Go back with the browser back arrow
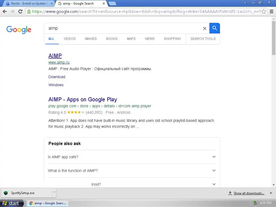Screen dimensions: 276x207 tap(5, 11)
